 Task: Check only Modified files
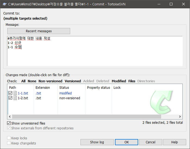[x=119, y=81]
